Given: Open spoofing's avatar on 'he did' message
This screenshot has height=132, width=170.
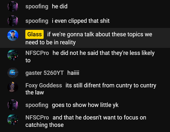Looking at the screenshot, I should [13, 6].
